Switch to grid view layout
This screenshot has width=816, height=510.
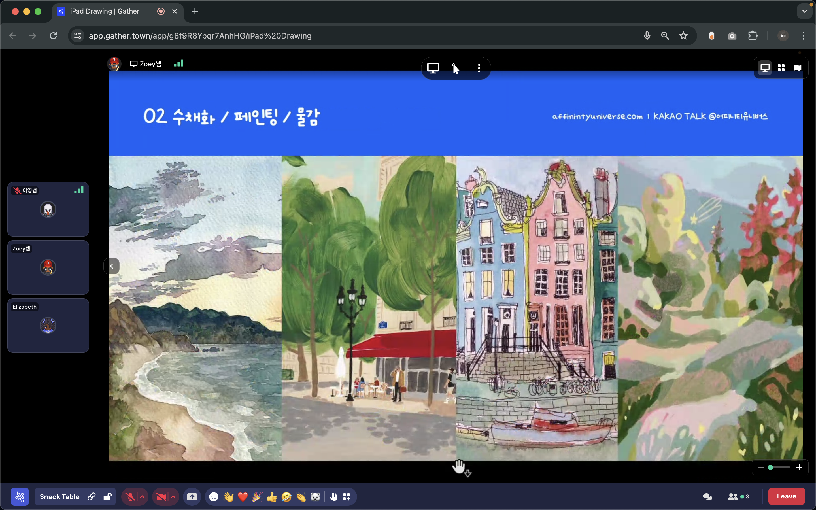[781, 68]
